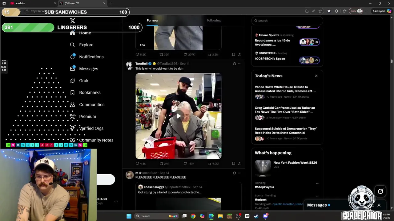Open Premium in the sidebar

(x=83, y=116)
